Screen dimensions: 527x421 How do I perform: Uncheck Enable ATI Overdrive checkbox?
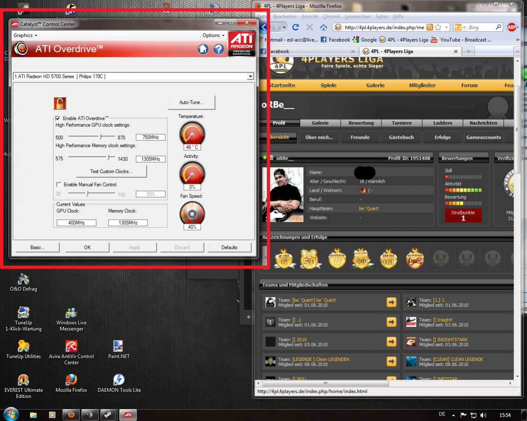pos(58,119)
